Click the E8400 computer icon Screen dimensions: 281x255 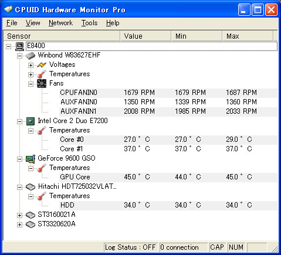point(19,46)
